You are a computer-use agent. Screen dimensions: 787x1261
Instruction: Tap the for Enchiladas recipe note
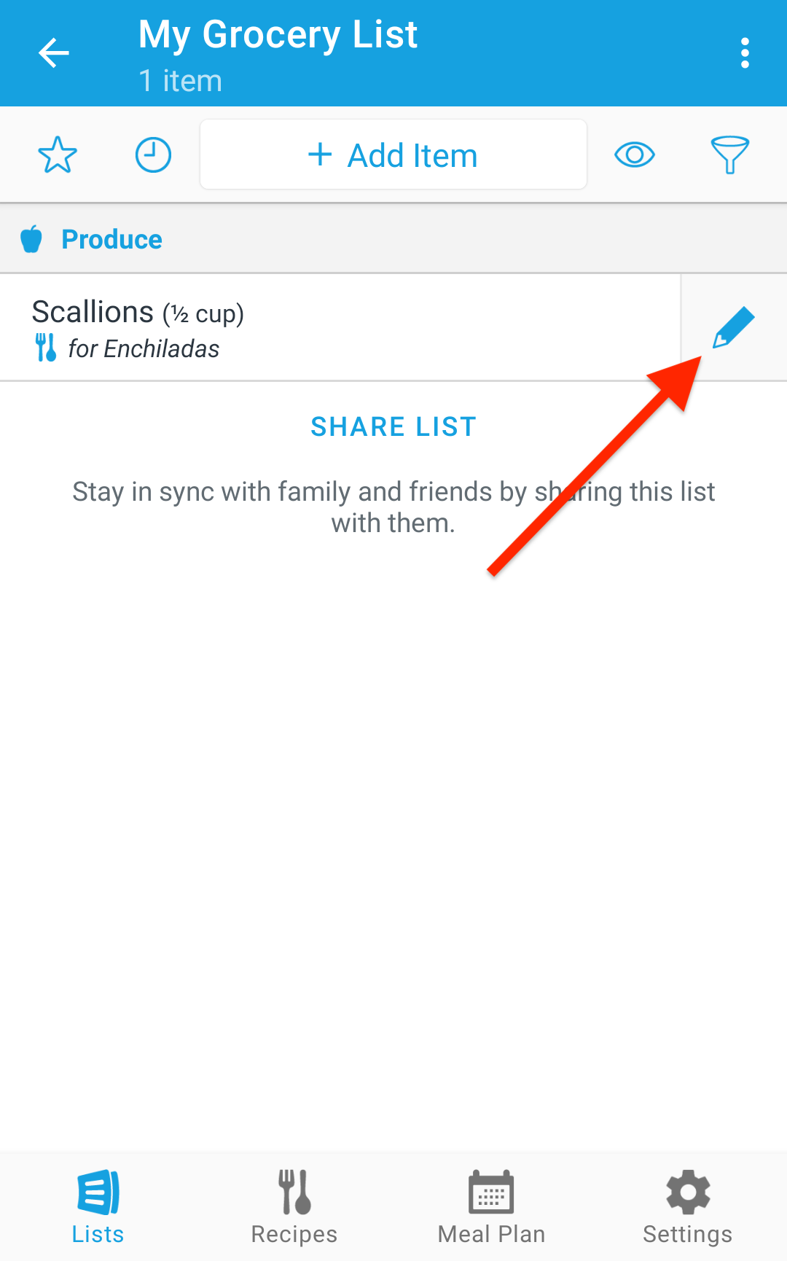(x=144, y=349)
